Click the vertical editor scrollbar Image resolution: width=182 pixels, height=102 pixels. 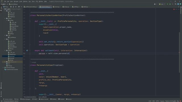coord(179,52)
